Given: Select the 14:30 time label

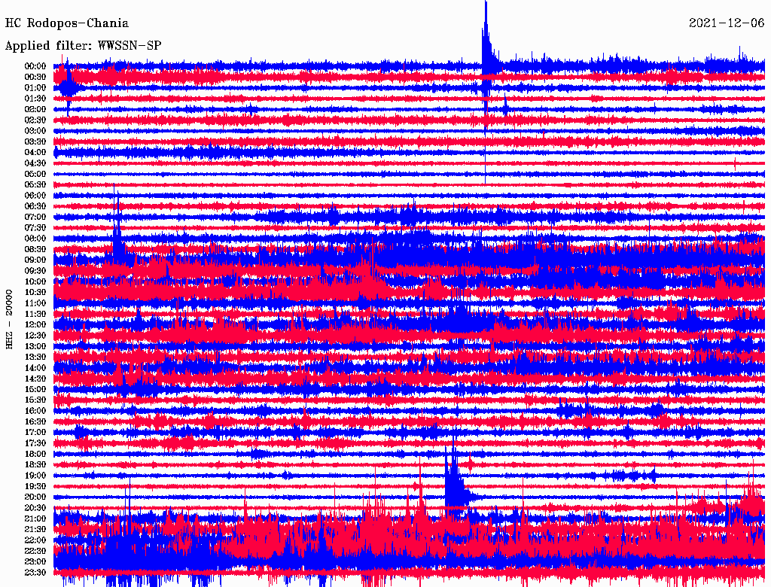Looking at the screenshot, I should click(x=35, y=379).
